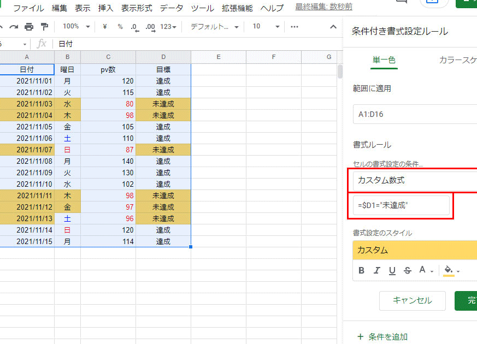Open the 100% zoom dropdown

76,26
